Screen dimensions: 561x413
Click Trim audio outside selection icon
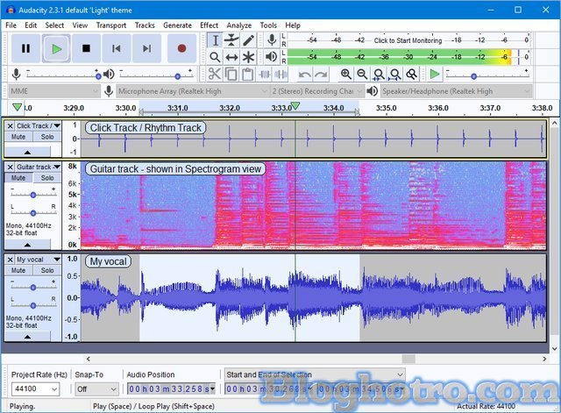[x=265, y=74]
